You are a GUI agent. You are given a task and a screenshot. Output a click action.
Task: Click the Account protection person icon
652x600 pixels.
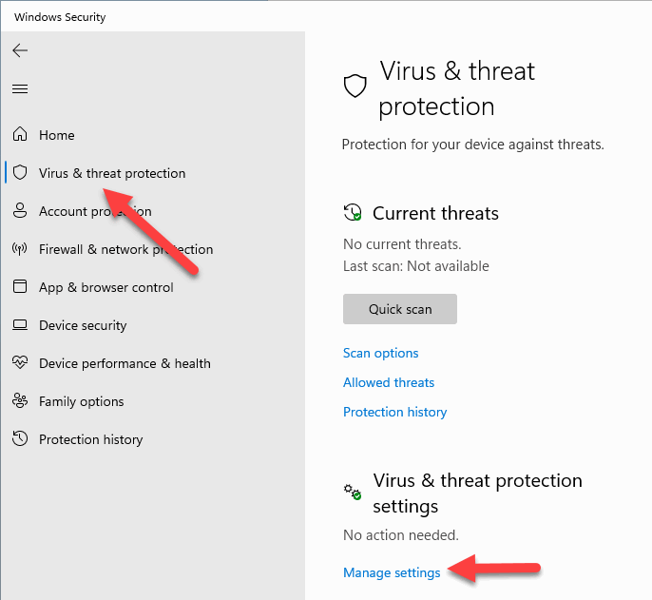pos(20,210)
